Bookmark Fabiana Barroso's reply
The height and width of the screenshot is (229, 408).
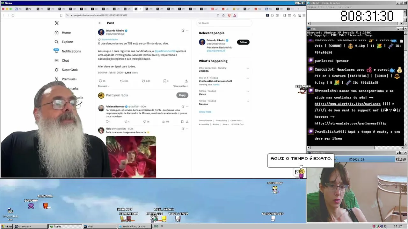[182, 121]
